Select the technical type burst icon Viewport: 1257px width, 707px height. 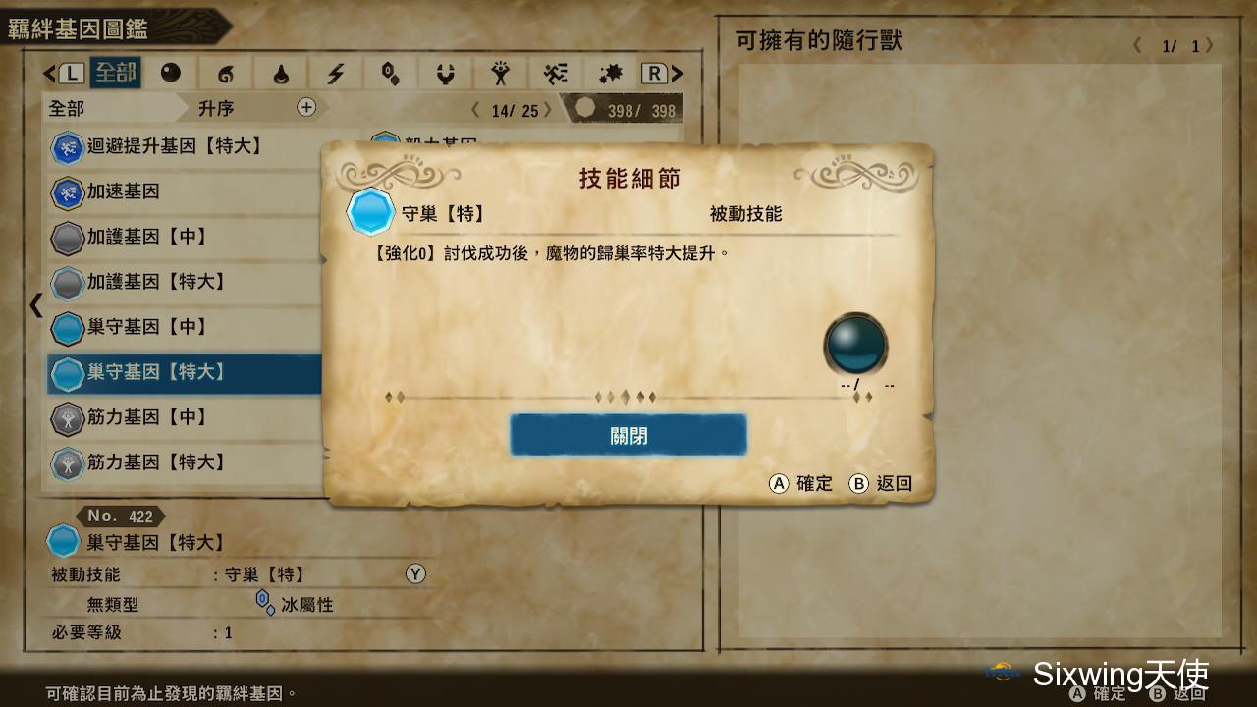(611, 74)
